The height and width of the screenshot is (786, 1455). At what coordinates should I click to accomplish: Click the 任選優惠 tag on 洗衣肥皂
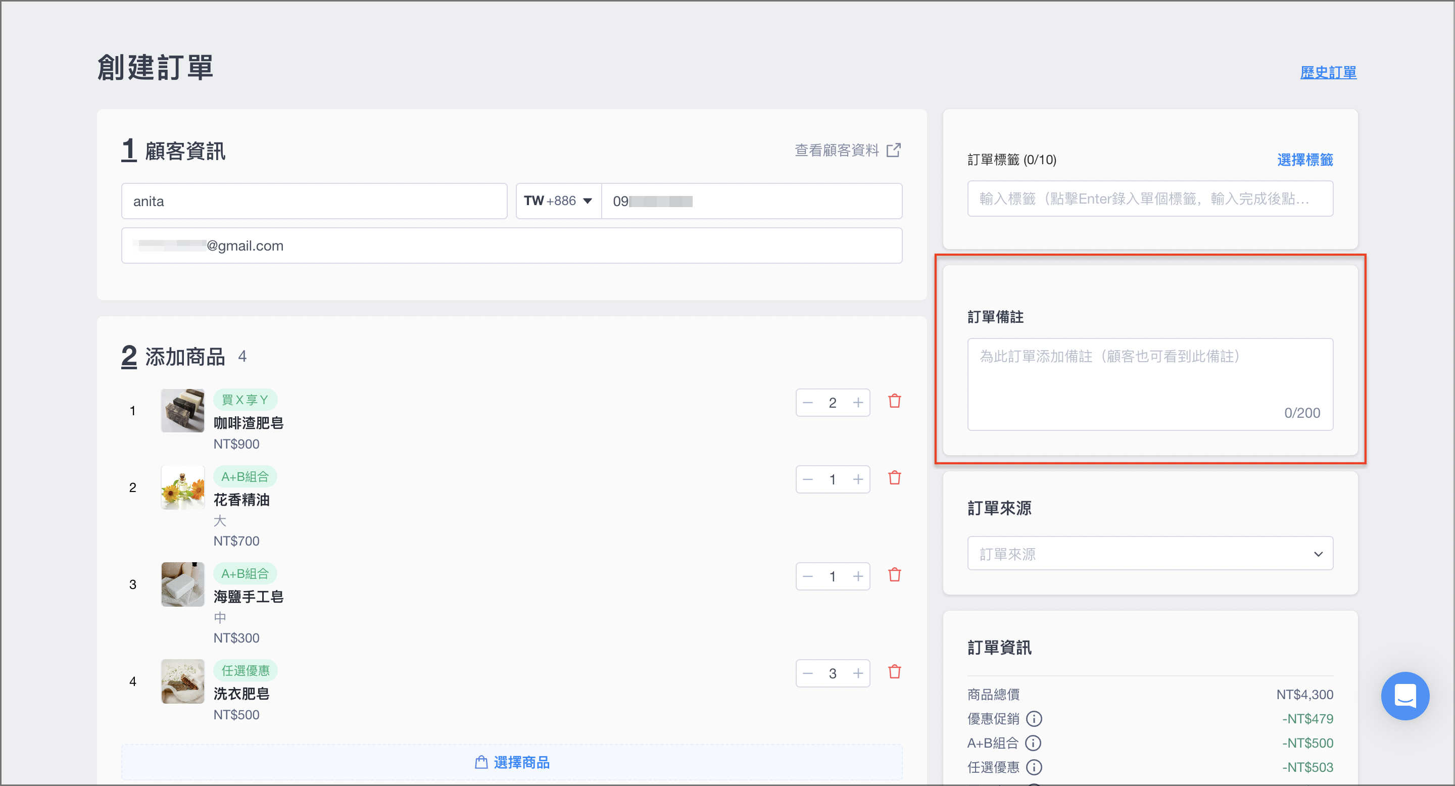245,671
